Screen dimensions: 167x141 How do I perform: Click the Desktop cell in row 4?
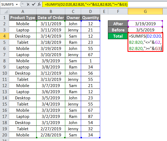[x=23, y=36]
